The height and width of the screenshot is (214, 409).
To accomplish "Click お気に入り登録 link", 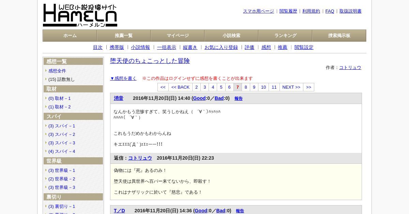I will (x=221, y=48).
